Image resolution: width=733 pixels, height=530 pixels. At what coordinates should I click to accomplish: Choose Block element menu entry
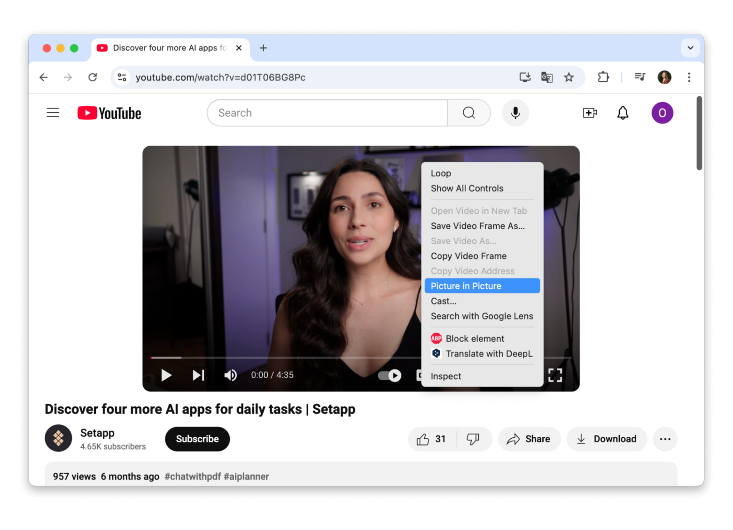click(x=482, y=339)
